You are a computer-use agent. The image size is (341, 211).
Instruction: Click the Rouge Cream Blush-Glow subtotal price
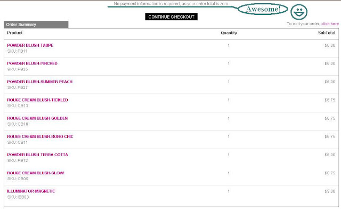point(330,173)
